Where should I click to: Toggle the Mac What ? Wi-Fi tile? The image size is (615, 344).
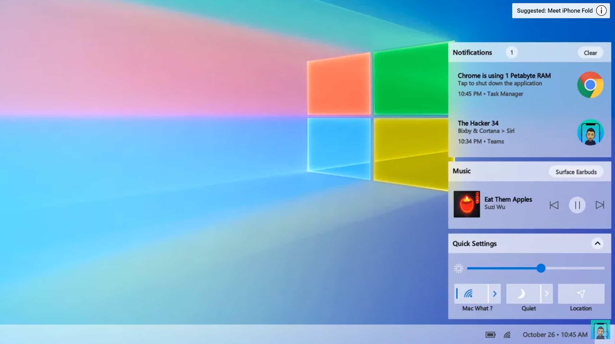point(471,294)
